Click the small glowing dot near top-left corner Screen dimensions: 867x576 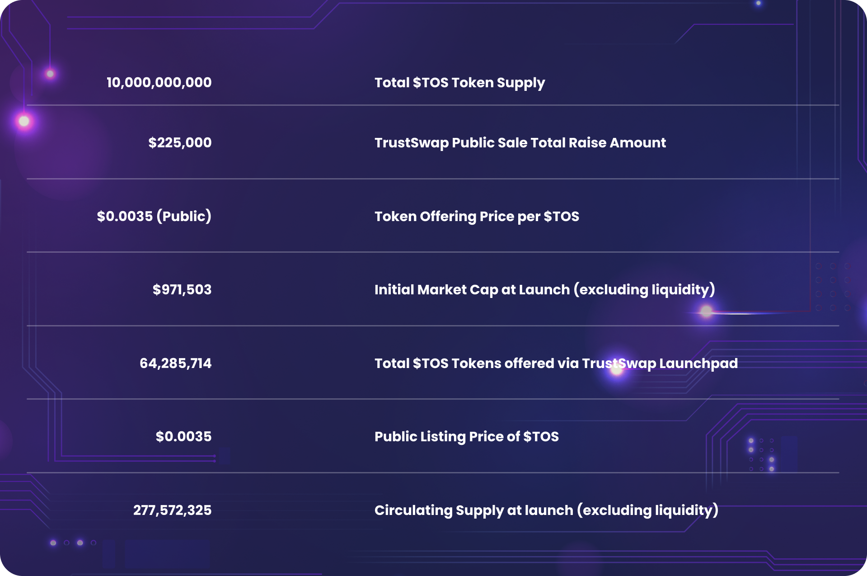pyautogui.click(x=50, y=74)
